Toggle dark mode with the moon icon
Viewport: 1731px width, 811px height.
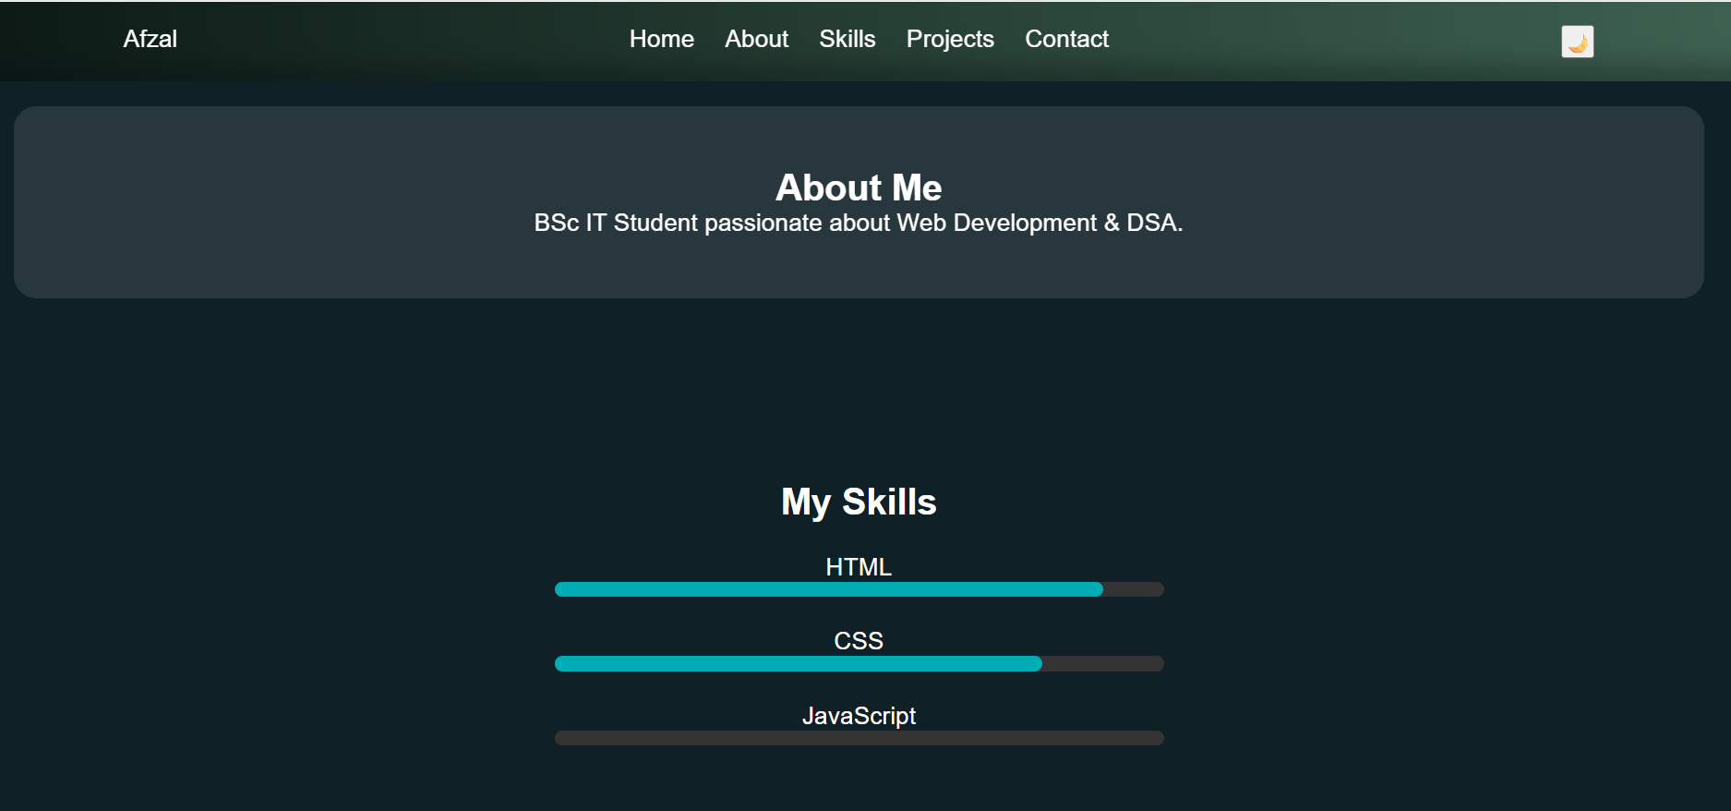[x=1577, y=42]
